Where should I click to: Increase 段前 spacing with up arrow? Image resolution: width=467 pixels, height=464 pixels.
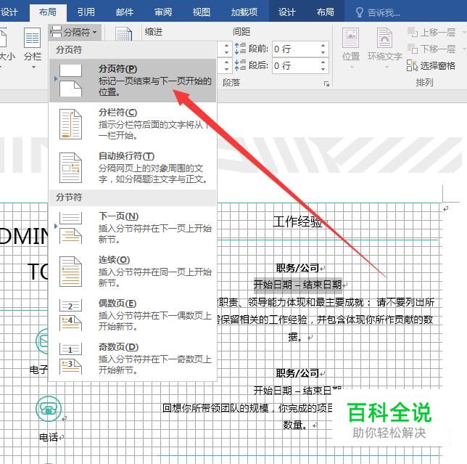323,46
